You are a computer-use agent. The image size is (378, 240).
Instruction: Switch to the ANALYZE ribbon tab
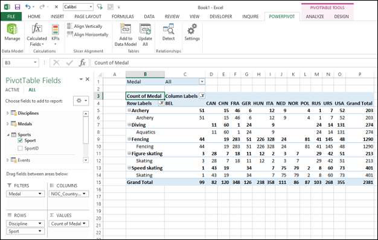tap(314, 16)
